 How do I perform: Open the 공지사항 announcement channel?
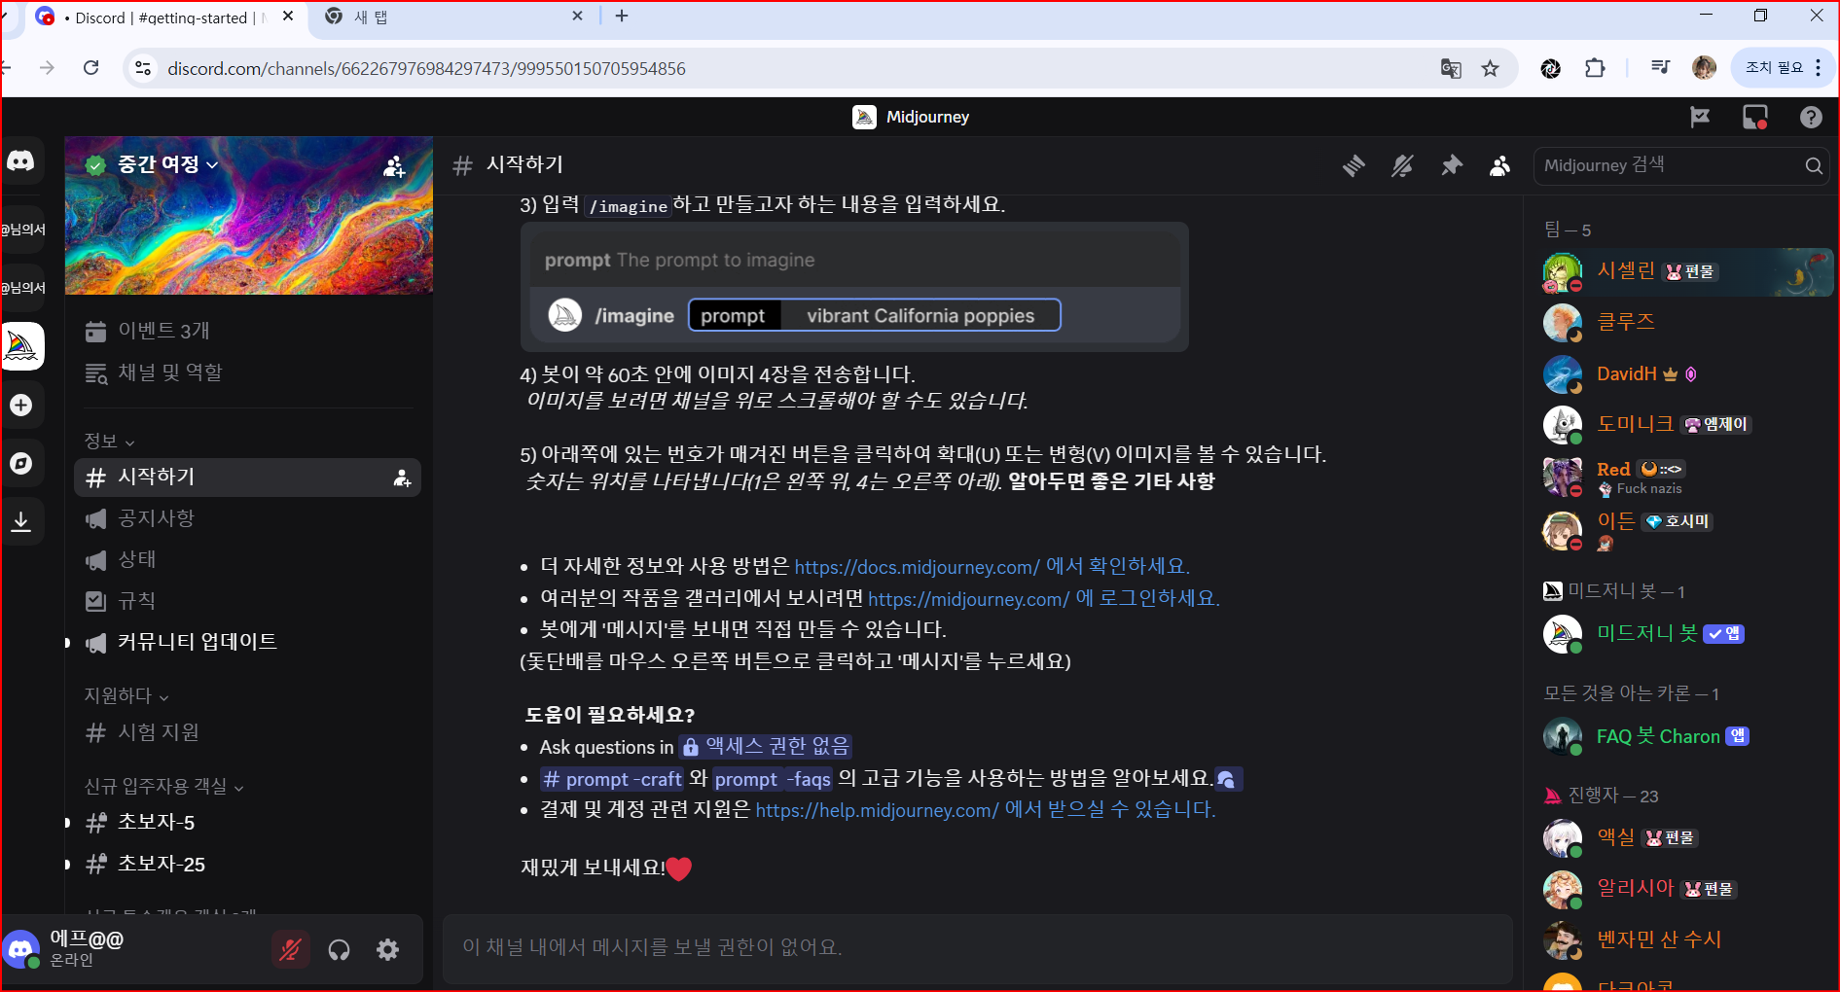point(247,518)
